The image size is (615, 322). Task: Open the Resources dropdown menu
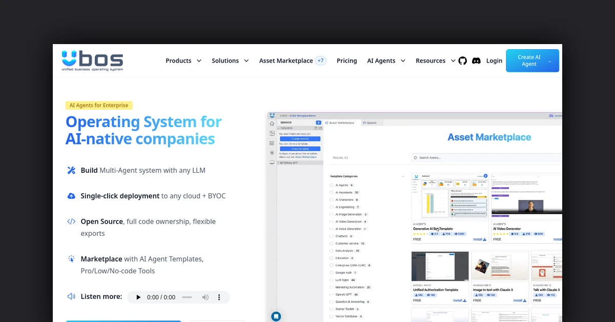435,61
